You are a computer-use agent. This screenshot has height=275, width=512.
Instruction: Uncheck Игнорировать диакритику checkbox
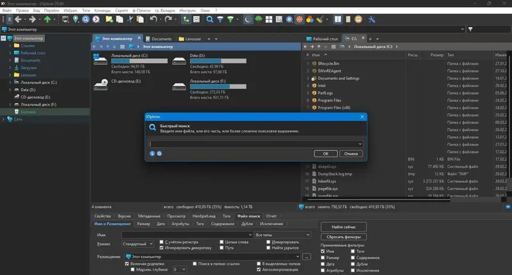point(161,248)
